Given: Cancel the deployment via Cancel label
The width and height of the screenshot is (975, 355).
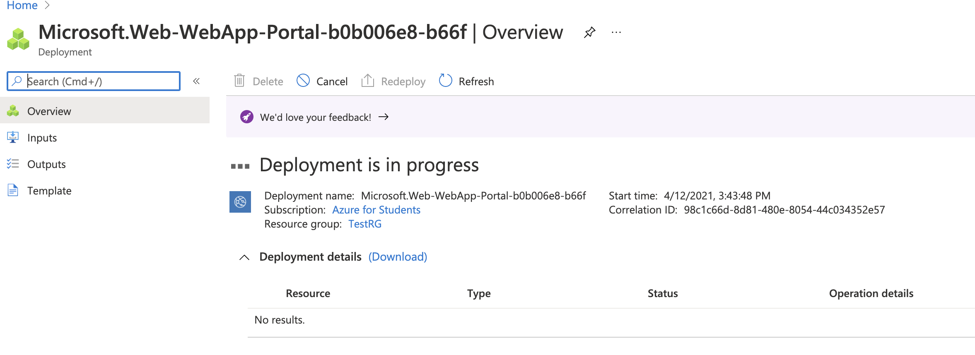Looking at the screenshot, I should click(x=332, y=82).
